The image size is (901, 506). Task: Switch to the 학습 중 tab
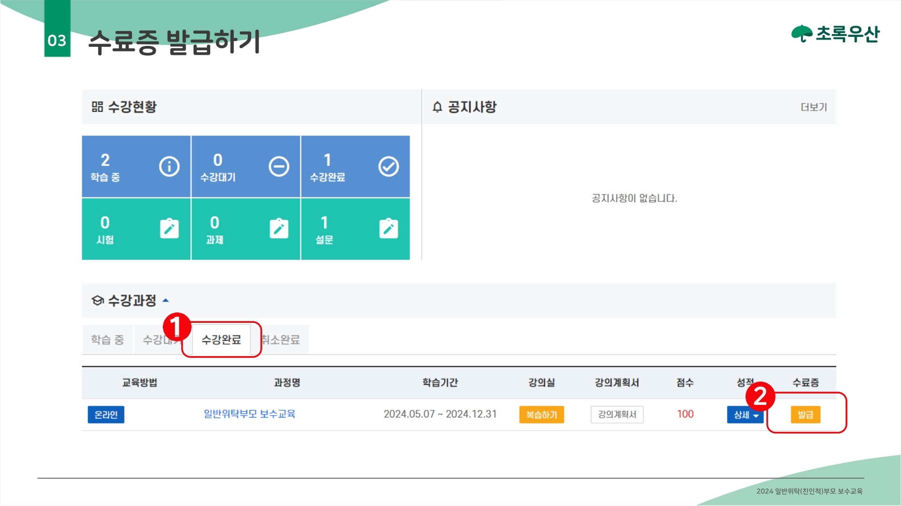(x=107, y=340)
